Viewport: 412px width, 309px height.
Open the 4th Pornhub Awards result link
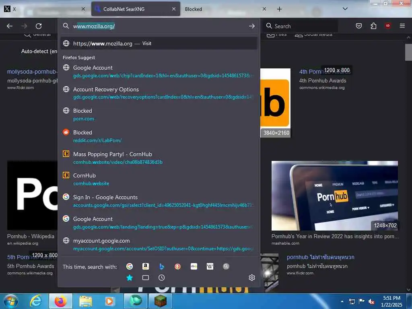[x=325, y=72]
